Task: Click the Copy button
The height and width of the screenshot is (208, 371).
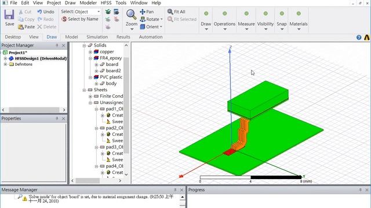Action: pos(26,19)
